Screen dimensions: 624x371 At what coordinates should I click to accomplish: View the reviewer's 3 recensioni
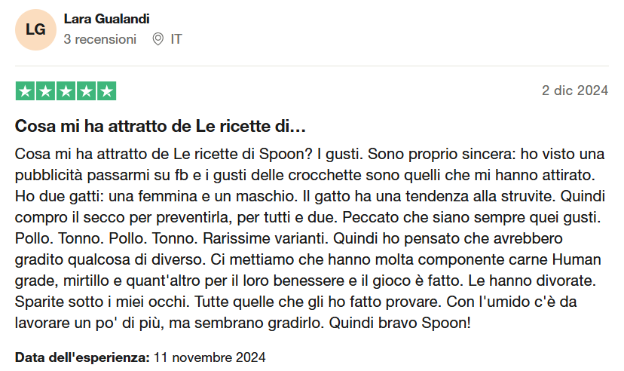click(x=100, y=38)
